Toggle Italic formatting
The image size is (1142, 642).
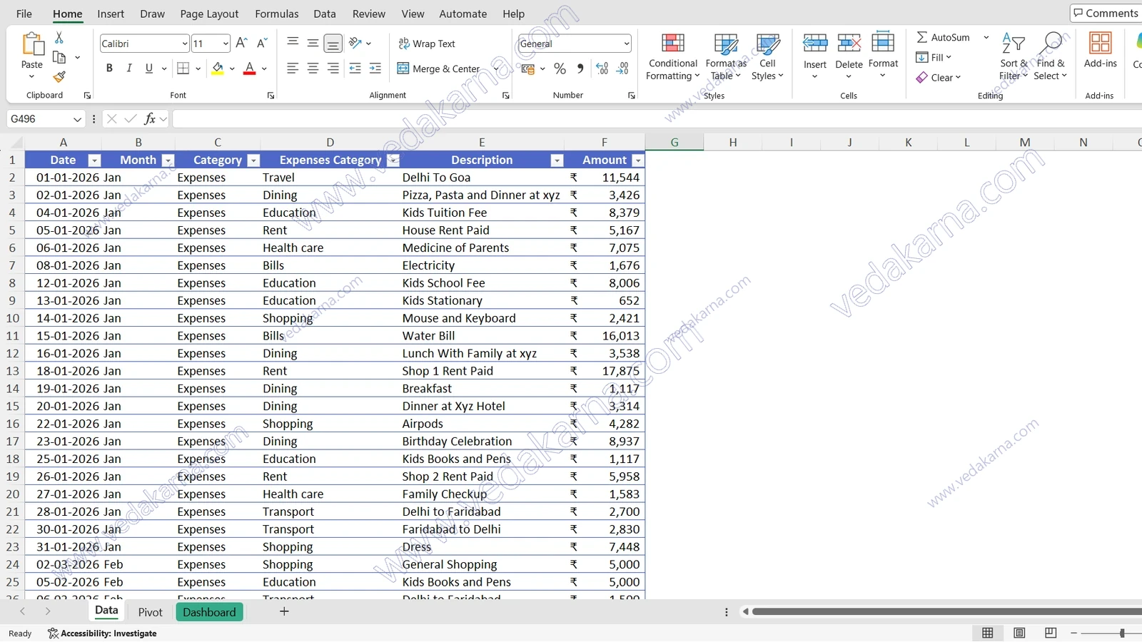point(129,68)
